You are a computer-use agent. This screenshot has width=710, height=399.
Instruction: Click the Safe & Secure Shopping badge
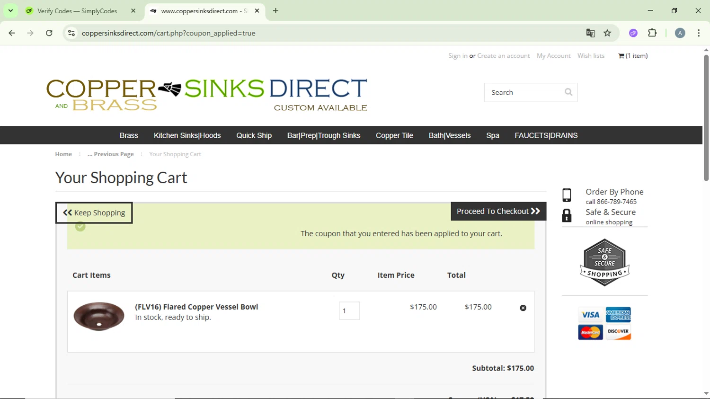coord(604,262)
